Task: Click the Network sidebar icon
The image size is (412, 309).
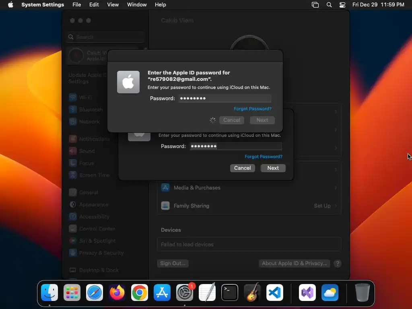Action: coord(73,122)
